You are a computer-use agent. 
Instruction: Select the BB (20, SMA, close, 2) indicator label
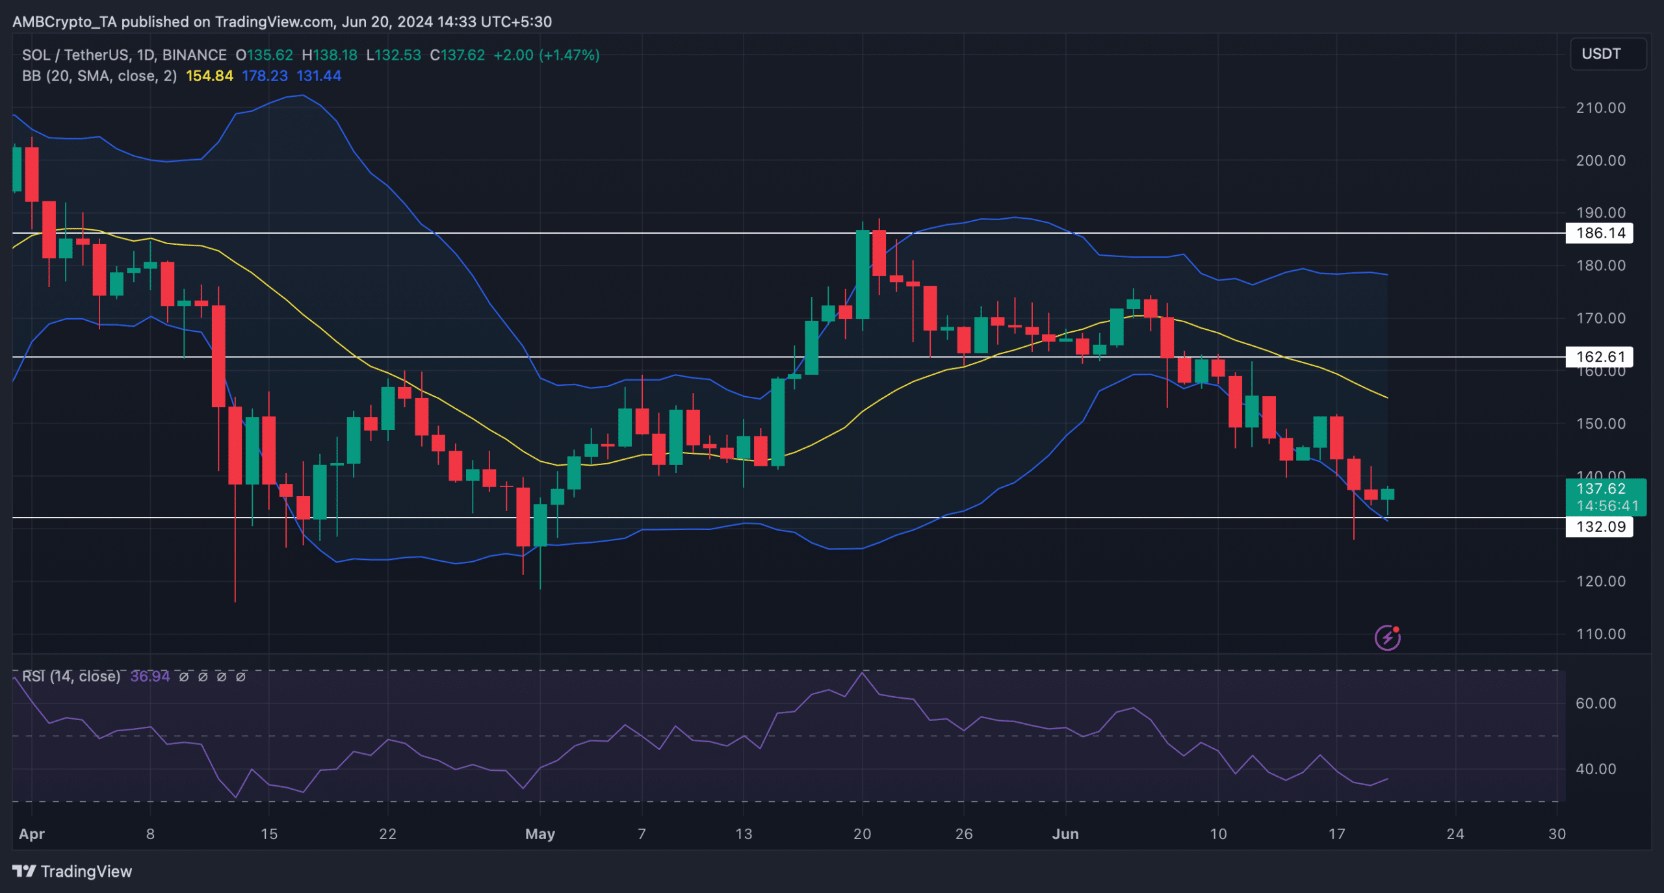pyautogui.click(x=99, y=76)
